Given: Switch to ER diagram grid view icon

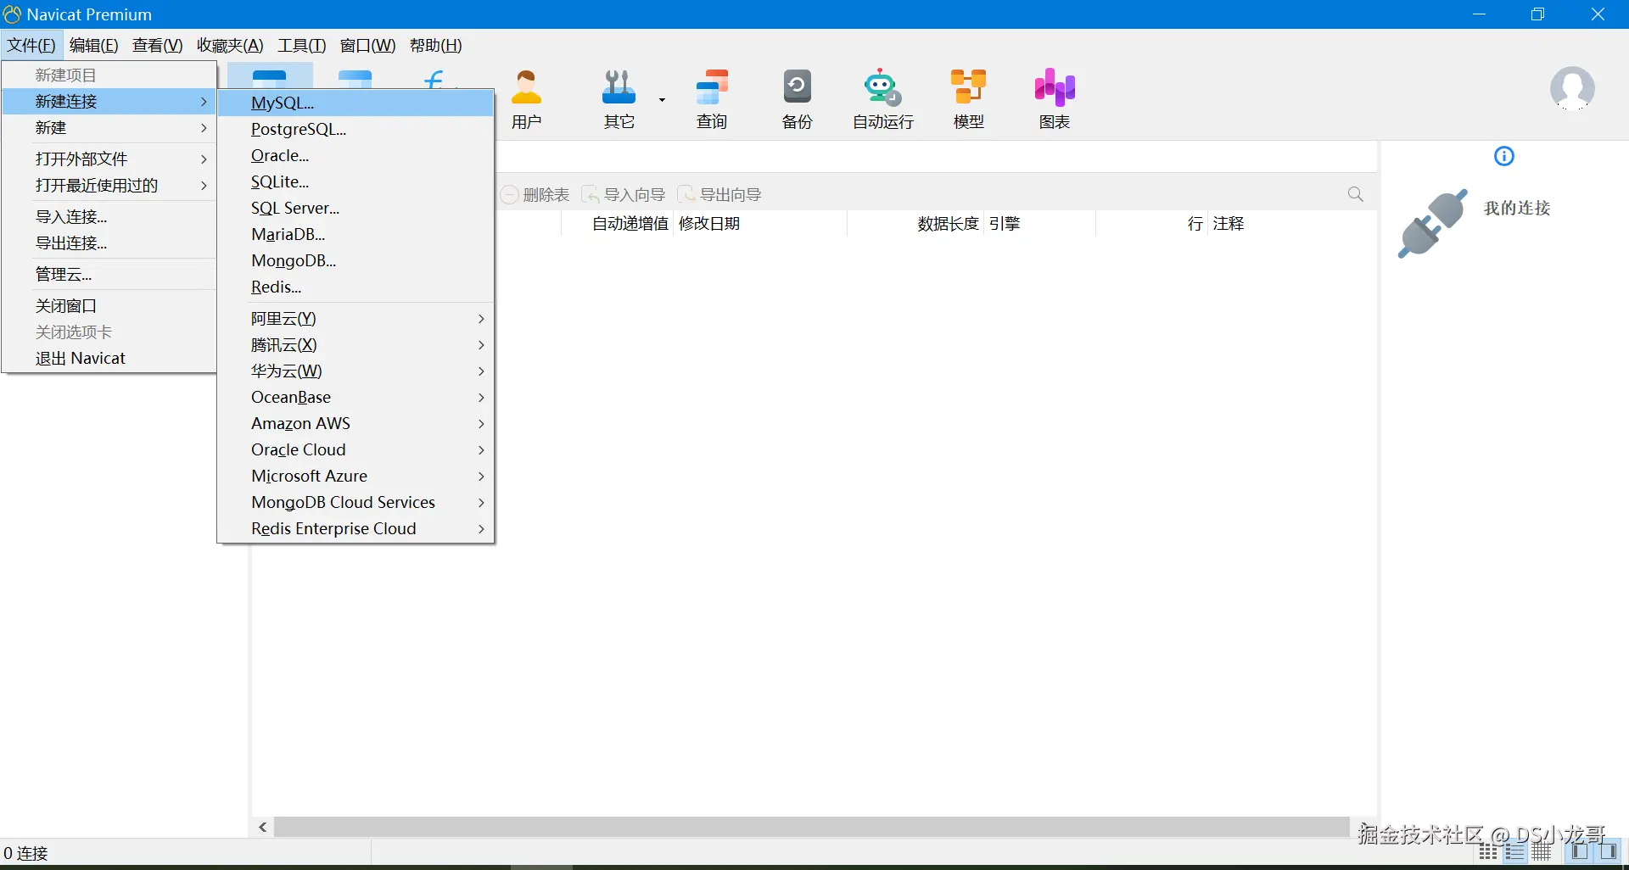Looking at the screenshot, I should tap(1542, 852).
